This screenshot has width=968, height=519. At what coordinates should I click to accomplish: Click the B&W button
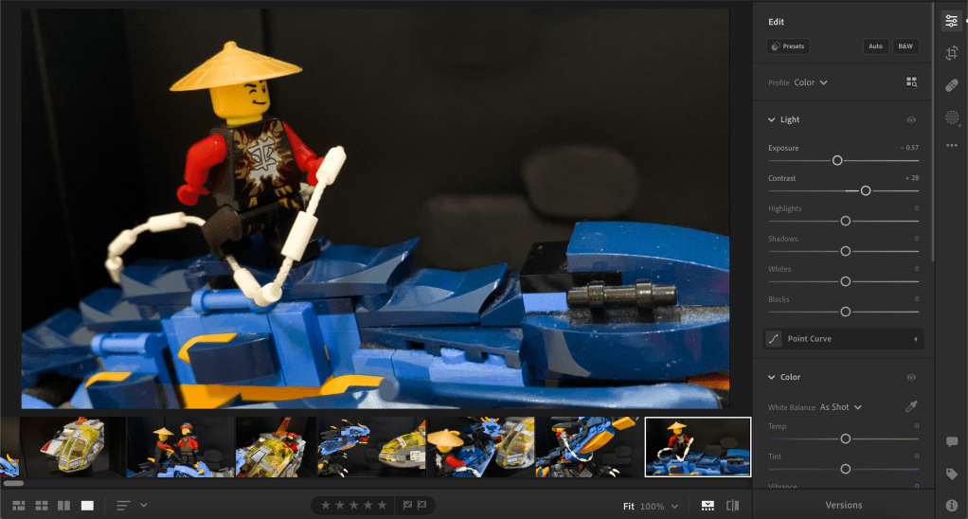pyautogui.click(x=905, y=45)
